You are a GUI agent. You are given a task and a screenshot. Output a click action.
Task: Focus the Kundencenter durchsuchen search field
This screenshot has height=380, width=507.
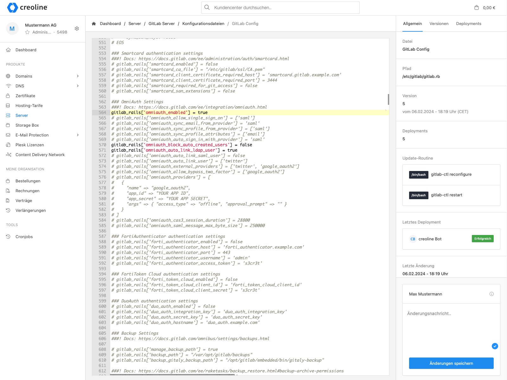(x=280, y=8)
